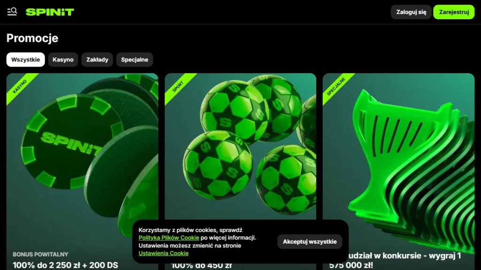Image resolution: width=481 pixels, height=270 pixels.
Task: Click the SPORT corner ribbon
Action: point(178,86)
